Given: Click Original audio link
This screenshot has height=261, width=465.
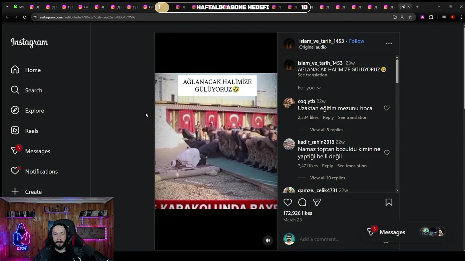Looking at the screenshot, I should pos(313,47).
